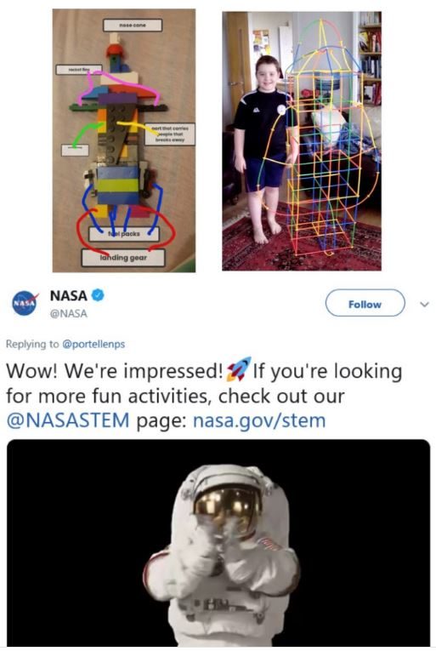The height and width of the screenshot is (651, 436).
Task: Click the bold NASA display name
Action: click(69, 295)
